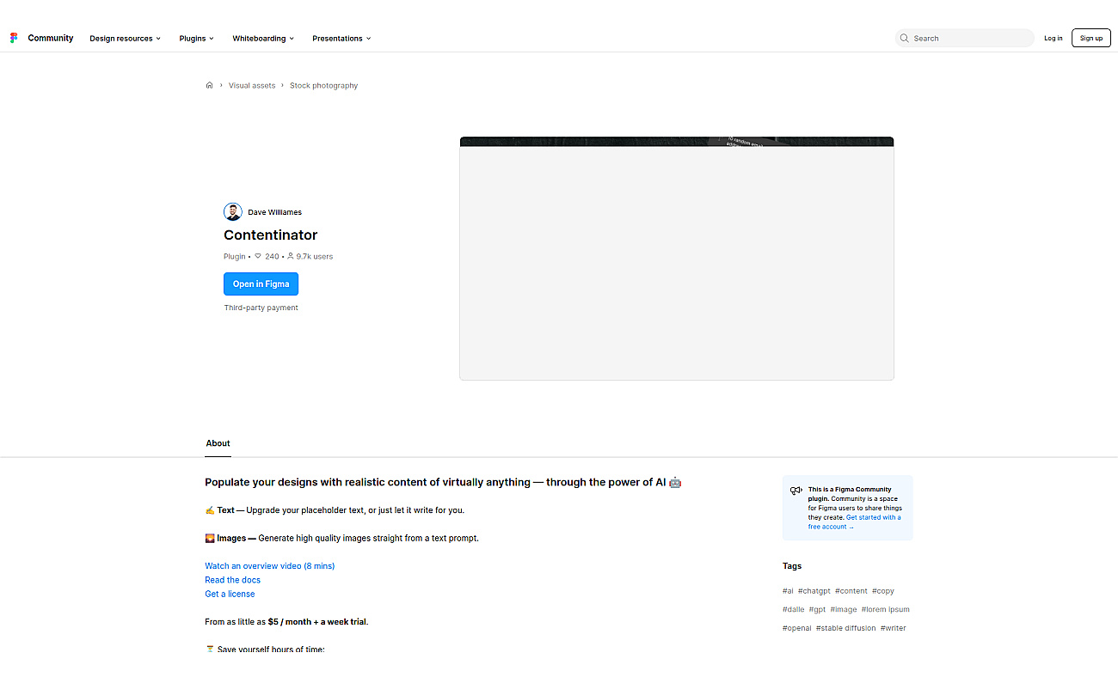Screen dimensions: 1118x677
Task: Click the Contentinator title text
Action: tap(271, 235)
